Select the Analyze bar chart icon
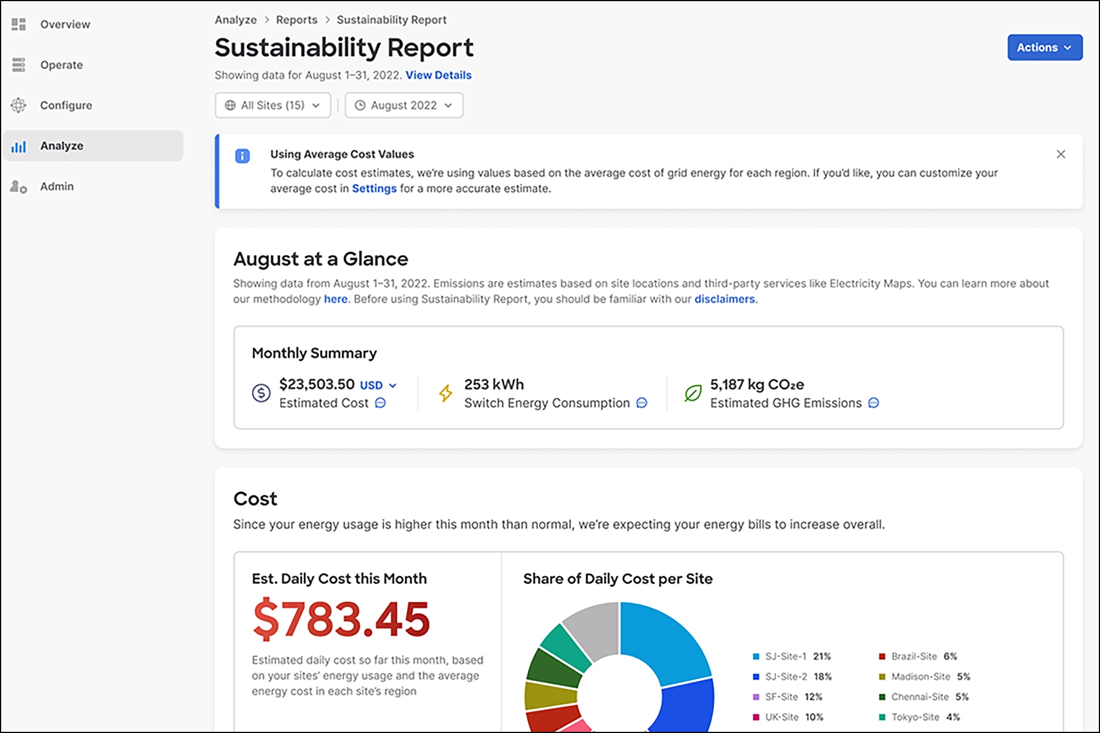 pos(19,145)
